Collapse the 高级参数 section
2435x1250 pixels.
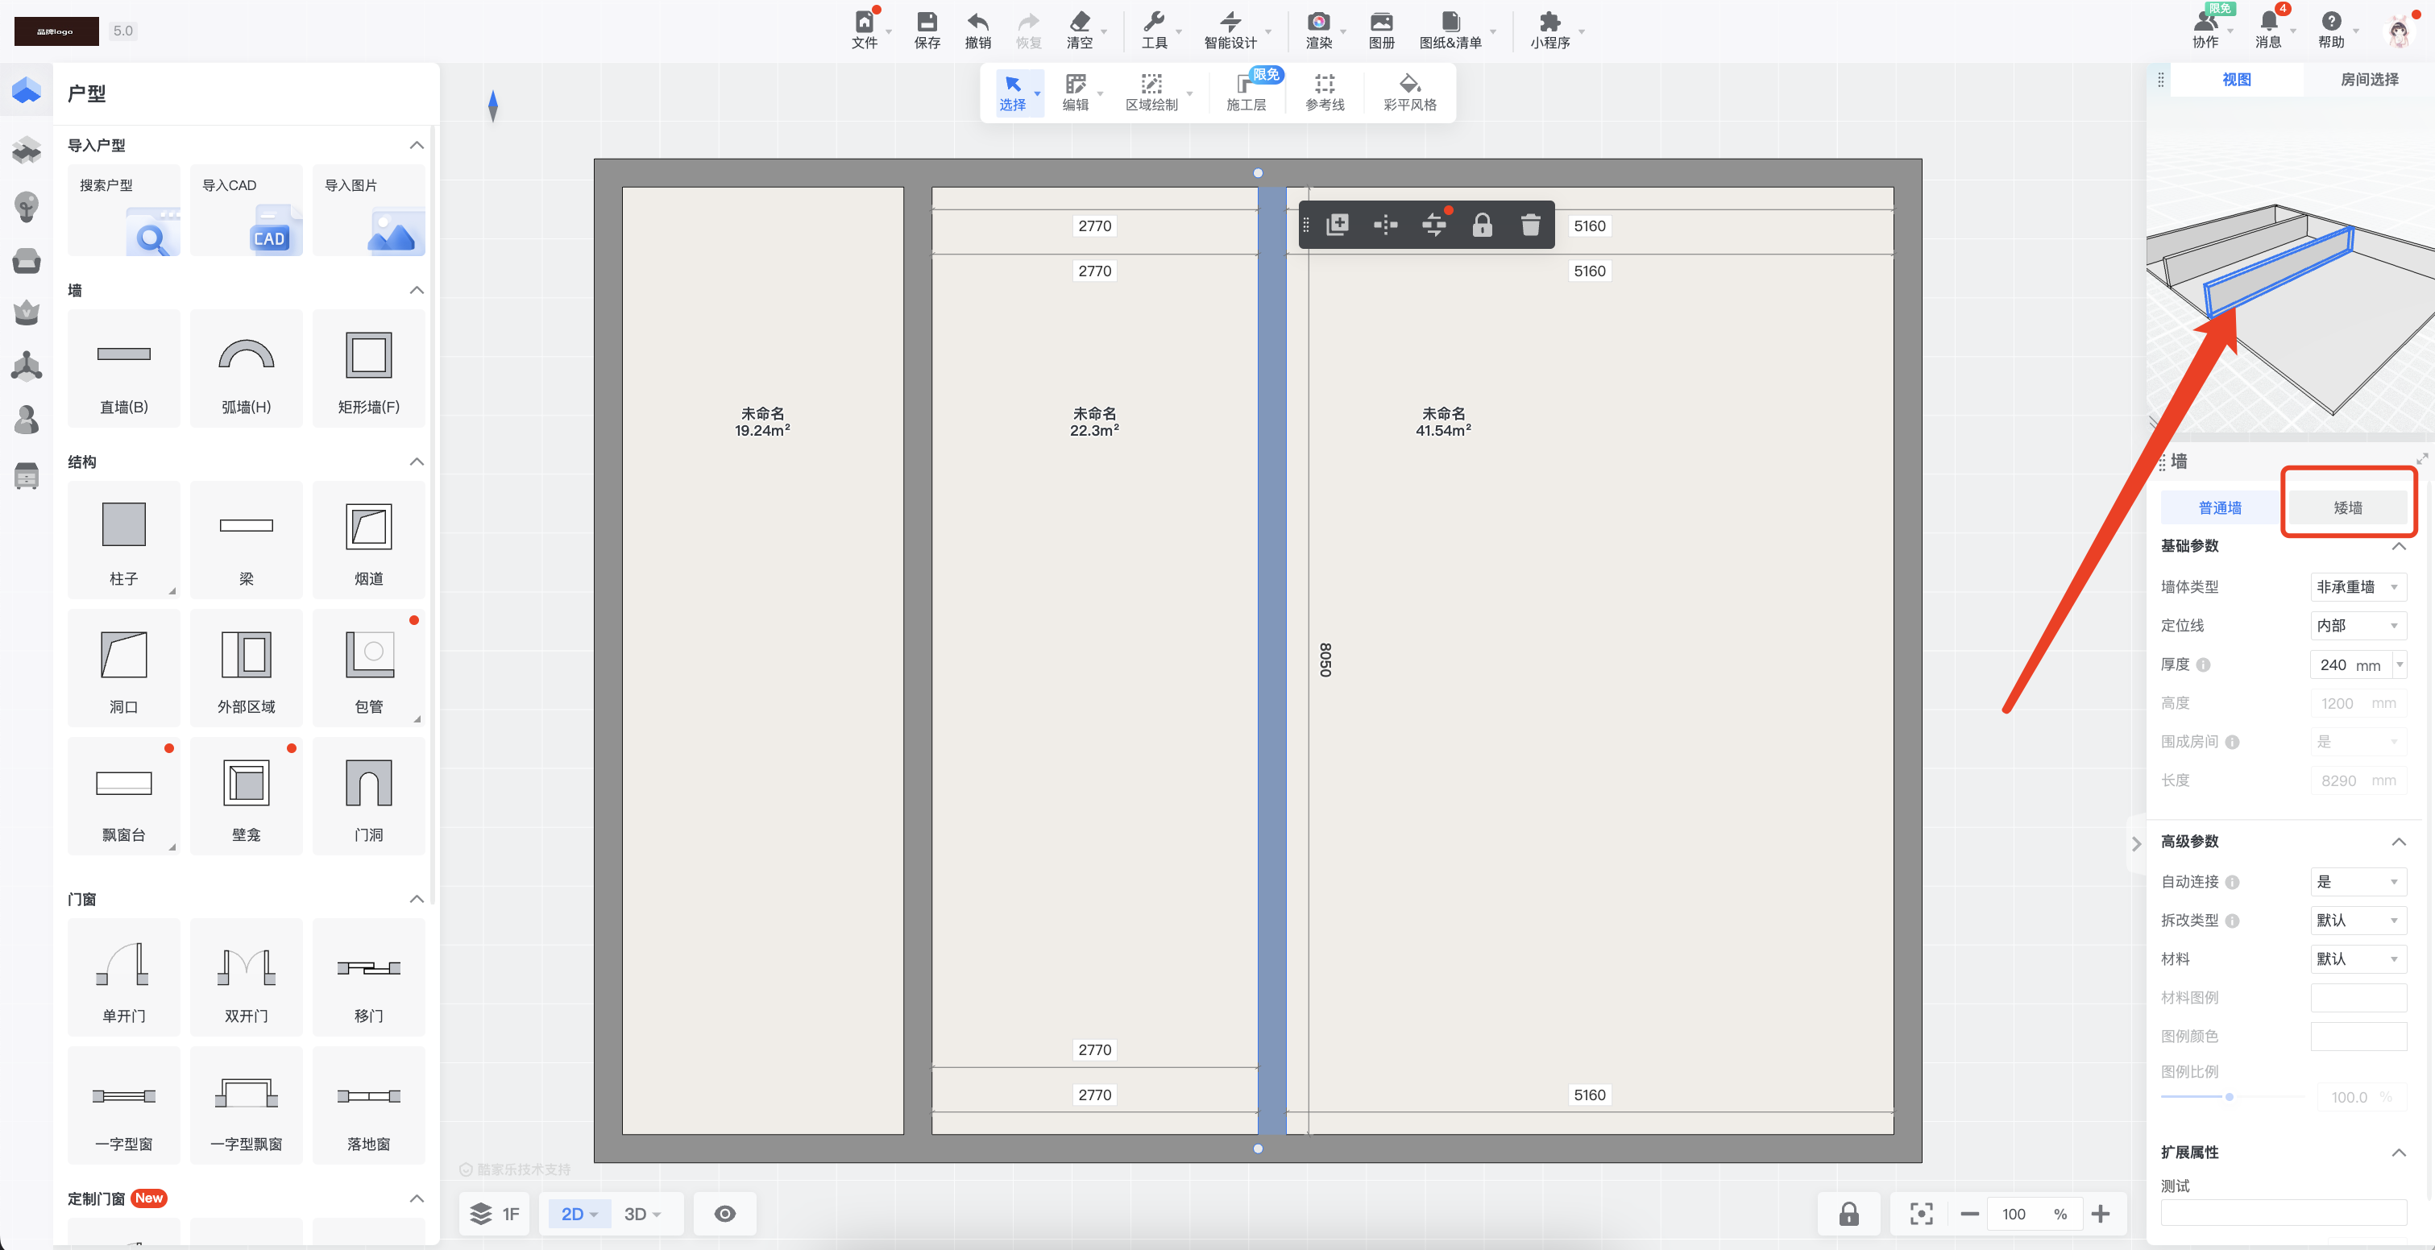pyautogui.click(x=2398, y=842)
